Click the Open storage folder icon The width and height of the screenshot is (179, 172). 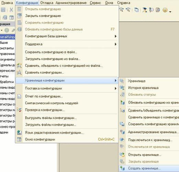[122, 154]
